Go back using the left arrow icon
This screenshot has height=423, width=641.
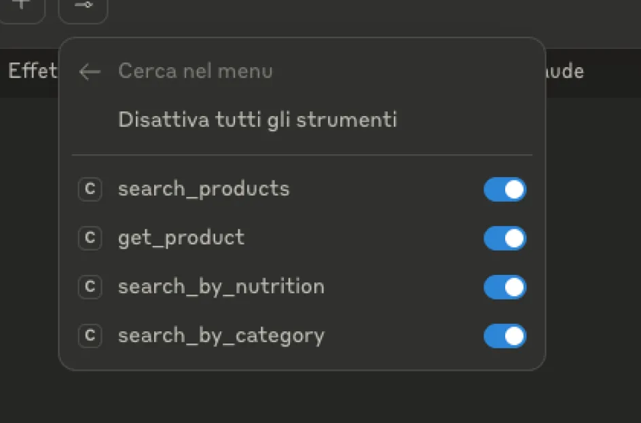pos(90,71)
